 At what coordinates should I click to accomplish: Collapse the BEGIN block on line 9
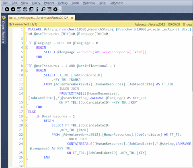[x=27, y=71]
